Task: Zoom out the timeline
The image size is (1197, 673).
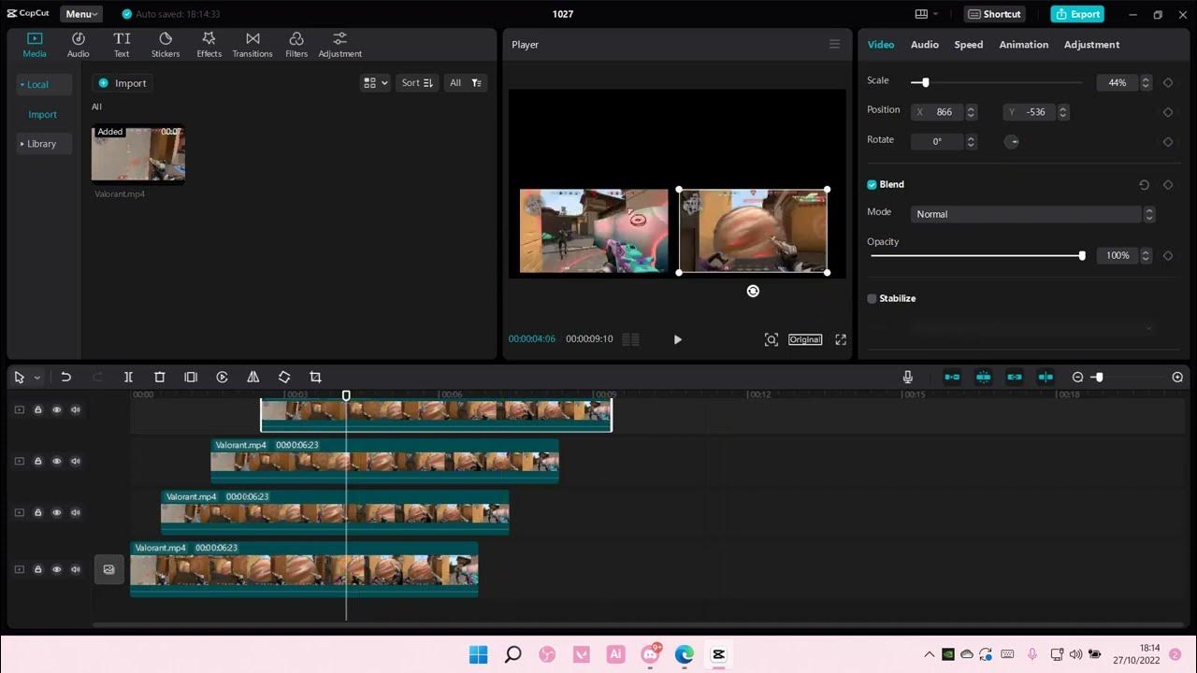Action: tap(1077, 377)
